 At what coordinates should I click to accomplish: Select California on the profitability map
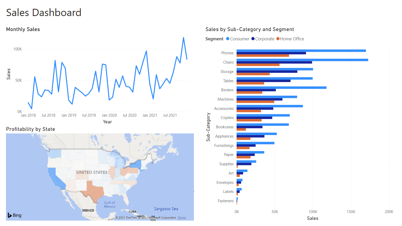pyautogui.click(x=56, y=178)
